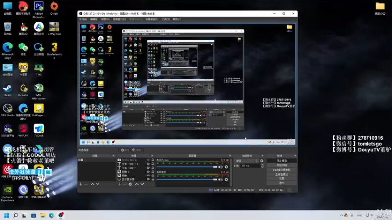The width and height of the screenshot is (392, 220).
Task: Open the Windows Start menu
Action: (x=7, y=215)
